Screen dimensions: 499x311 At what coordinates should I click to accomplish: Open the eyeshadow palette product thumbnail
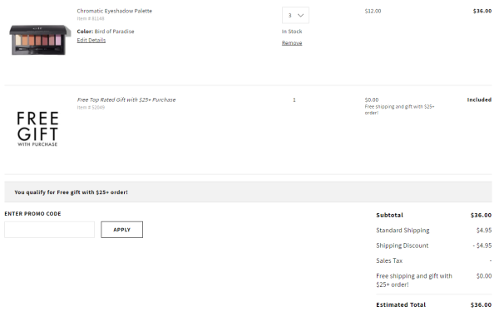[x=40, y=40]
